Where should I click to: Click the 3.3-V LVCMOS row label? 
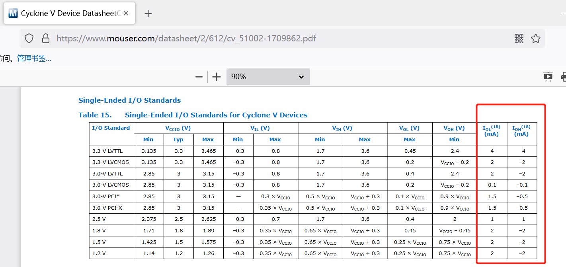[x=110, y=162]
